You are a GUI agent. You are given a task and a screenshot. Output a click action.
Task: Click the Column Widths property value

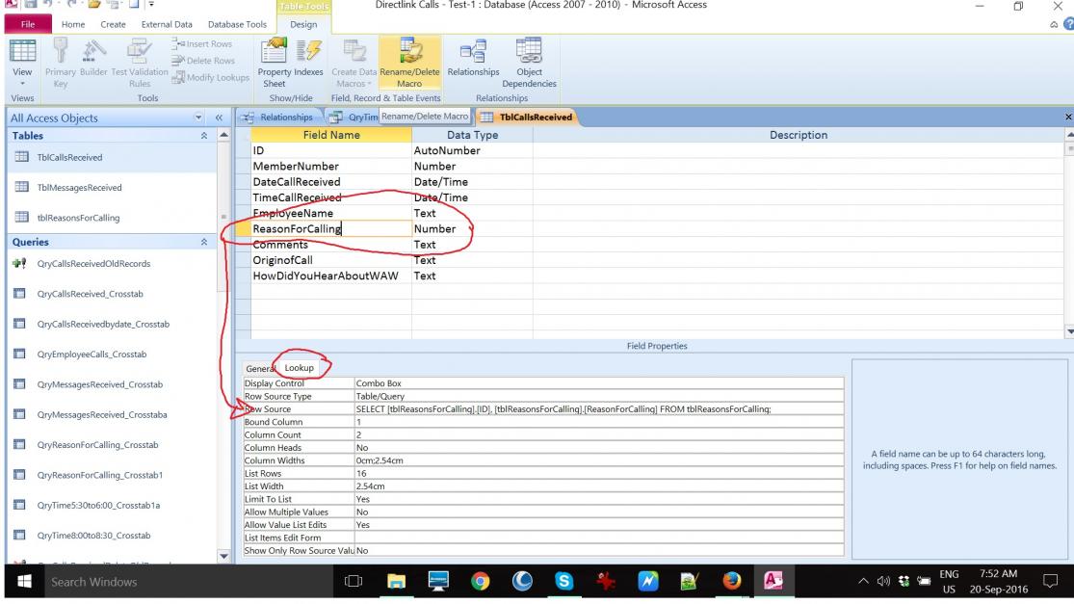[598, 460]
